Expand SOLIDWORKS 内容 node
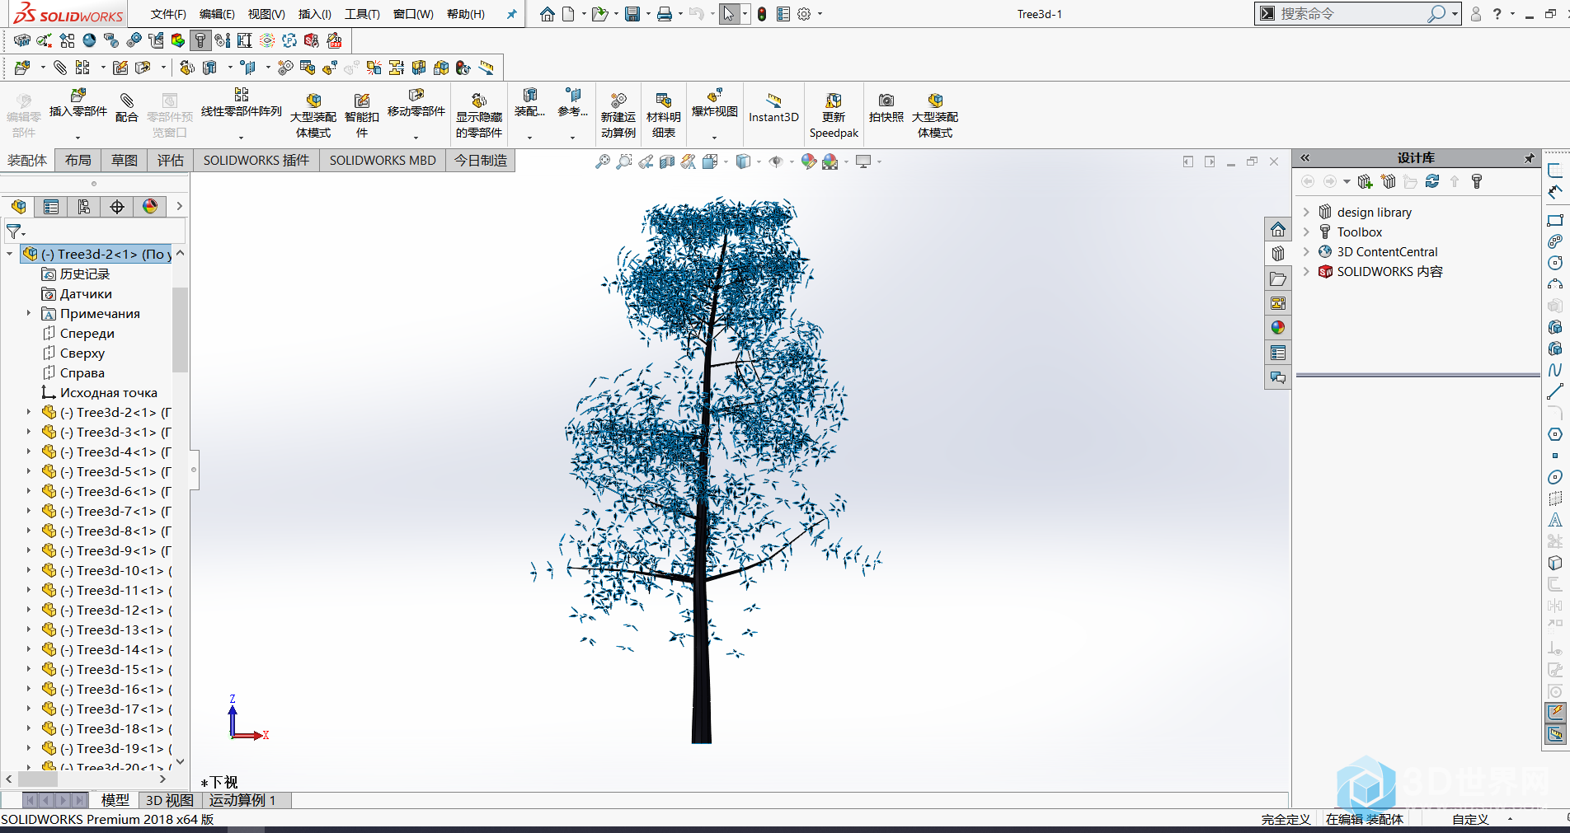Screen dimensions: 1570x833 pos(1306,271)
